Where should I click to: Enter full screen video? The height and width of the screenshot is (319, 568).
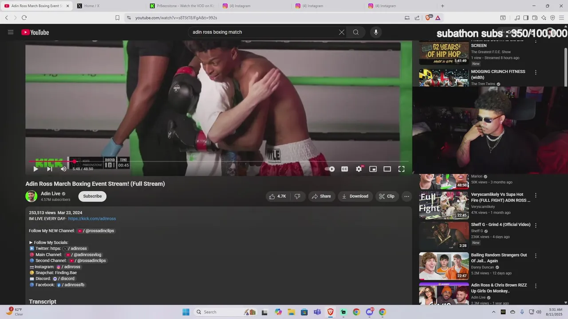pos(402,169)
